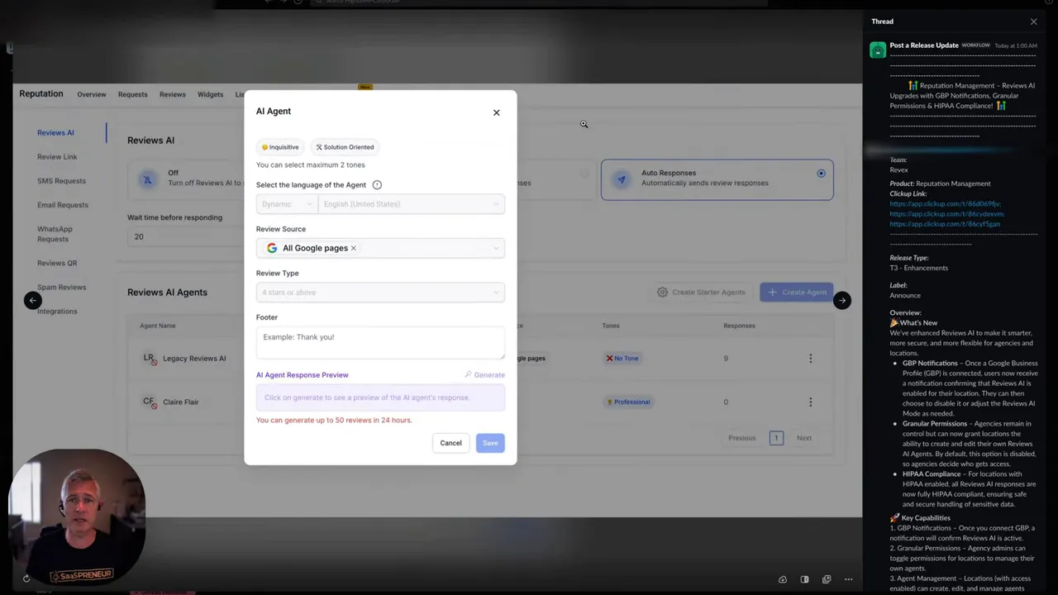Click the Legacy Reviews AI avatar
The width and height of the screenshot is (1058, 595).
pyautogui.click(x=149, y=359)
